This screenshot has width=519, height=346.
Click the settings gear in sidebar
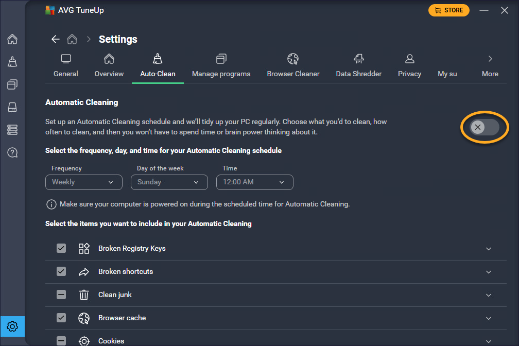coord(12,326)
